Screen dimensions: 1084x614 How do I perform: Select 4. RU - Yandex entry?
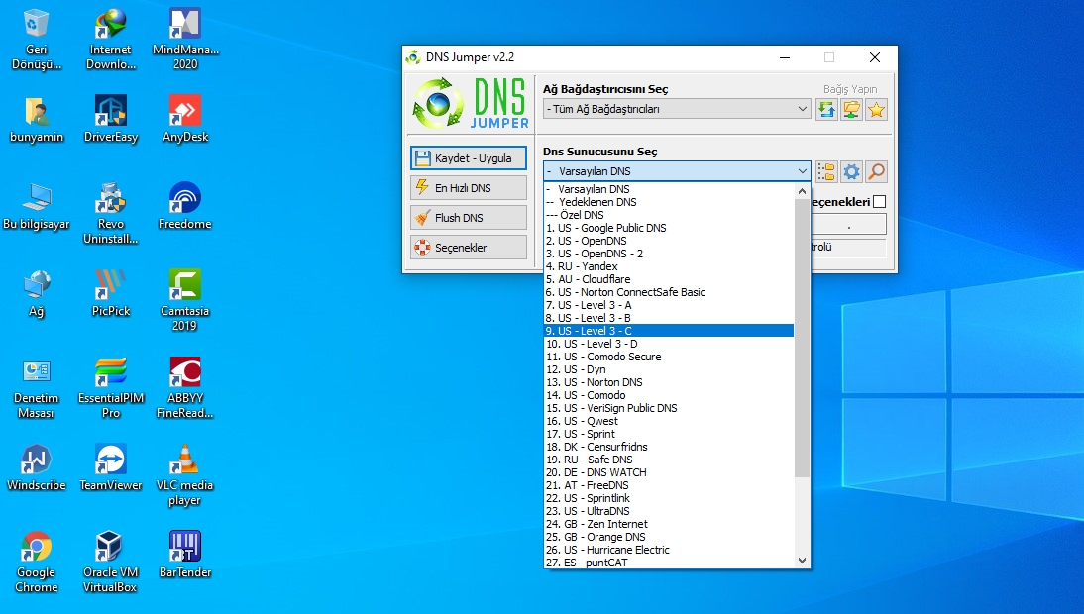[x=669, y=266]
